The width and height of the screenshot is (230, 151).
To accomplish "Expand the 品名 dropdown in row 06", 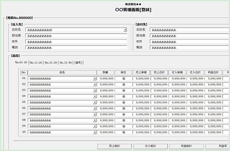I will click(94, 108).
